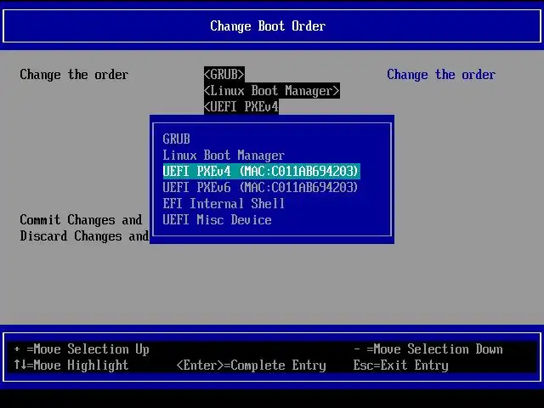The width and height of the screenshot is (544, 408).
Task: Select Linux Boot Manager in popup list
Action: click(224, 155)
